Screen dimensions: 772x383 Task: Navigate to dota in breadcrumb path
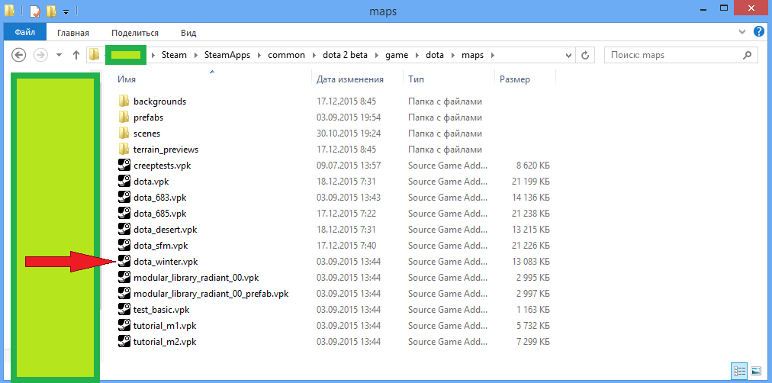tap(435, 55)
